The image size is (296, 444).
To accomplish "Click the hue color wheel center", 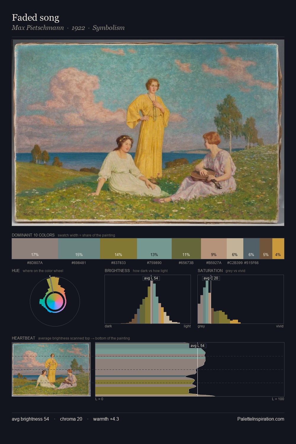I will tap(55, 302).
